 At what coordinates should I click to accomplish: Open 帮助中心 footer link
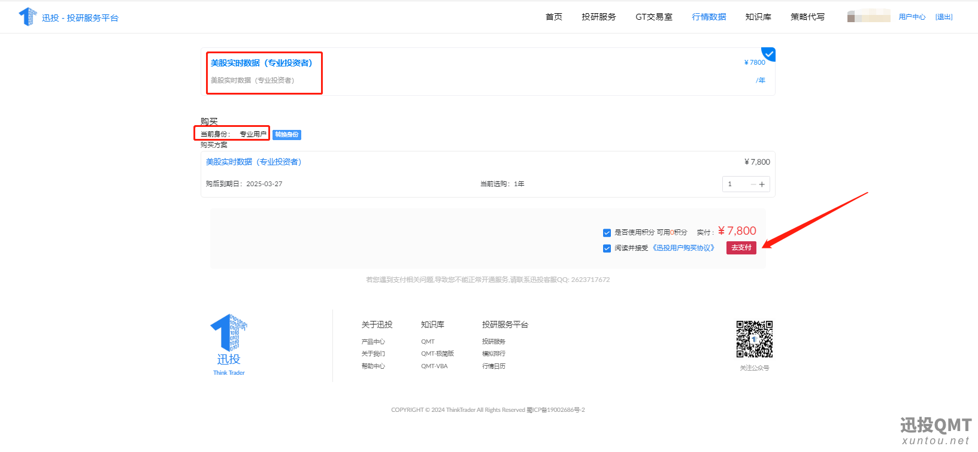pos(373,366)
